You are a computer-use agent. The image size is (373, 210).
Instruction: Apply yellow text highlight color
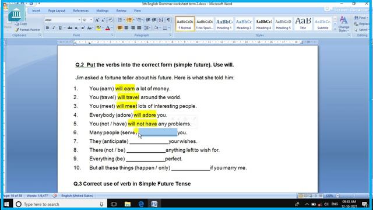(x=98, y=28)
